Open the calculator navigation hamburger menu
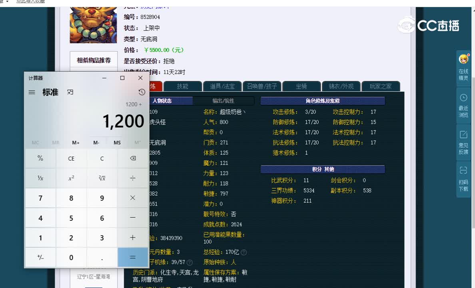The image size is (475, 288). click(32, 92)
